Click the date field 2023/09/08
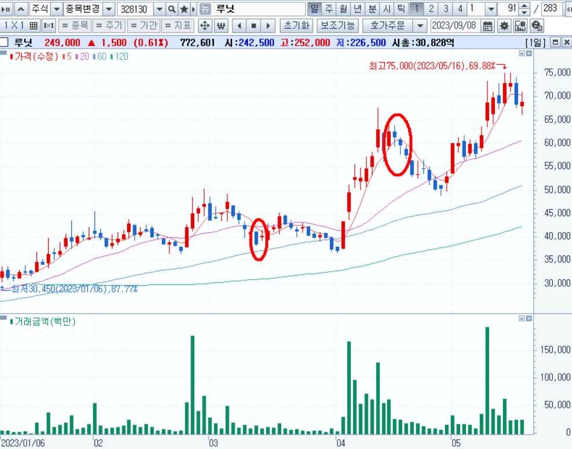572x449 pixels. (456, 26)
